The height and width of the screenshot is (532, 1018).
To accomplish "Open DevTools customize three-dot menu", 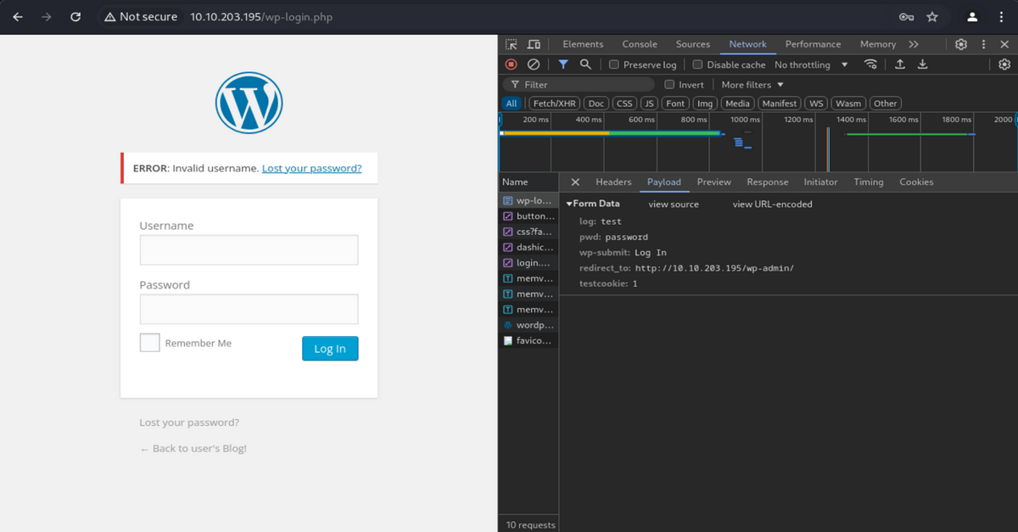I will pos(983,44).
